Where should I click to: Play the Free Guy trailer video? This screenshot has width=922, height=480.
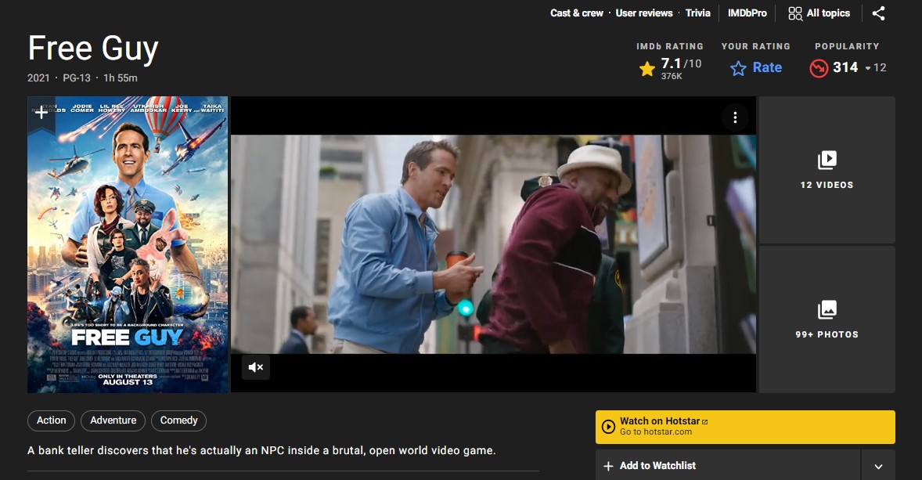point(493,245)
